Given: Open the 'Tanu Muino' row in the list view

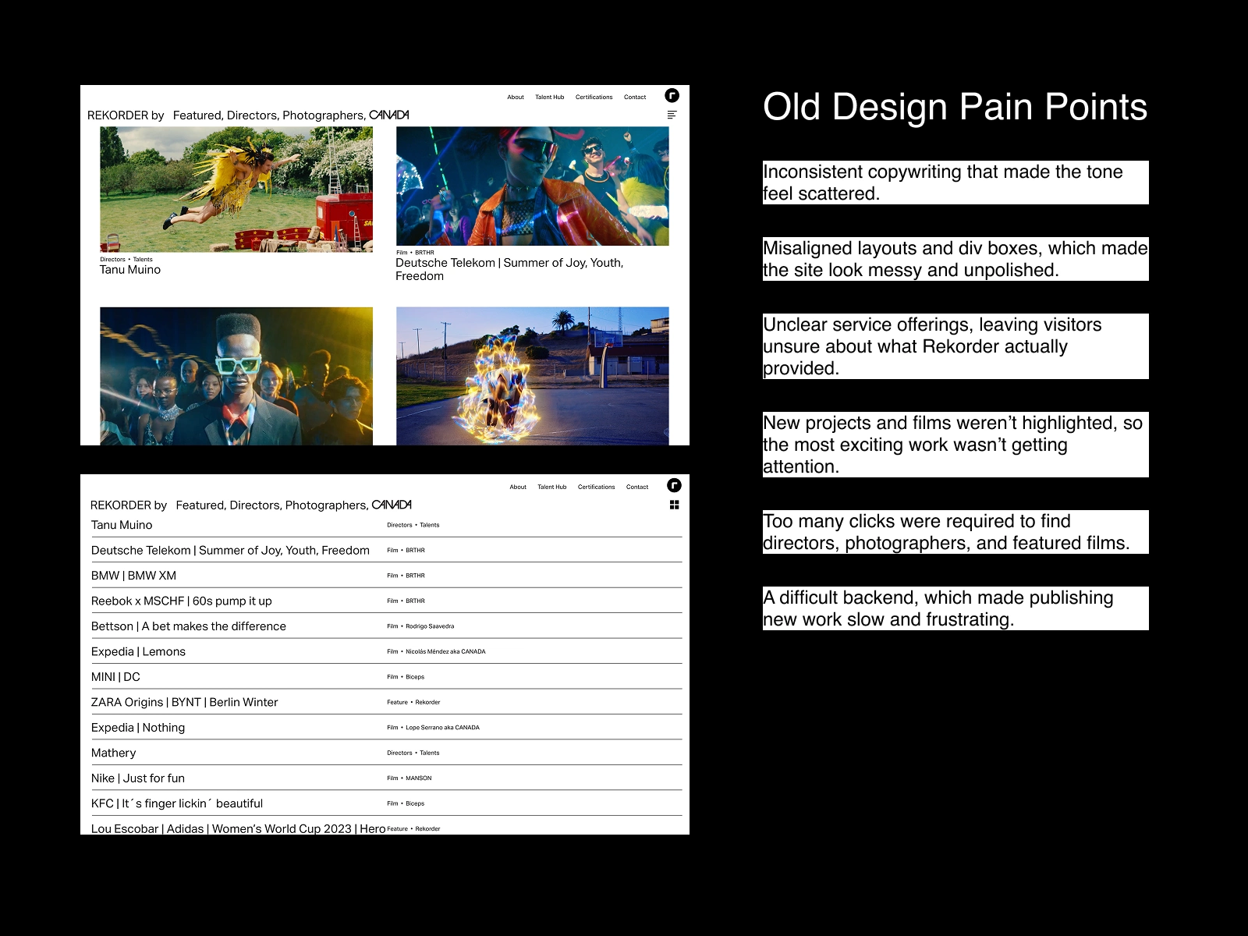Looking at the screenshot, I should (386, 525).
